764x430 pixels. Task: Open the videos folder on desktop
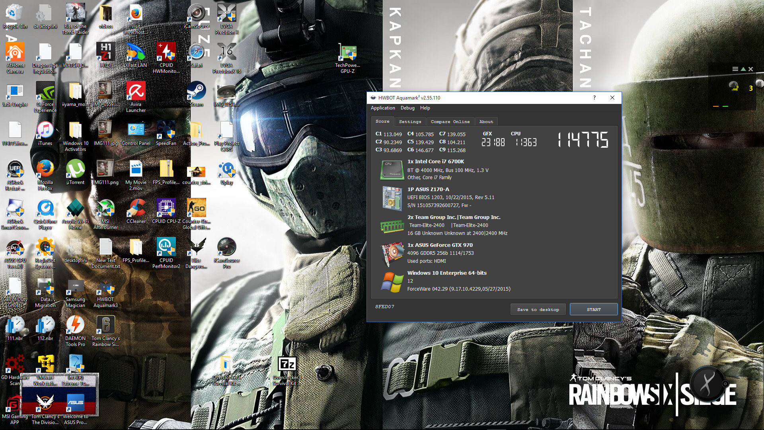pos(106,17)
